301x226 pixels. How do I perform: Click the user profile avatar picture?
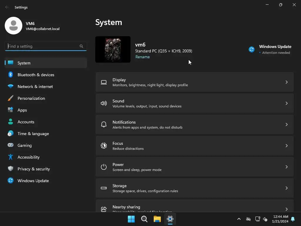point(14,26)
